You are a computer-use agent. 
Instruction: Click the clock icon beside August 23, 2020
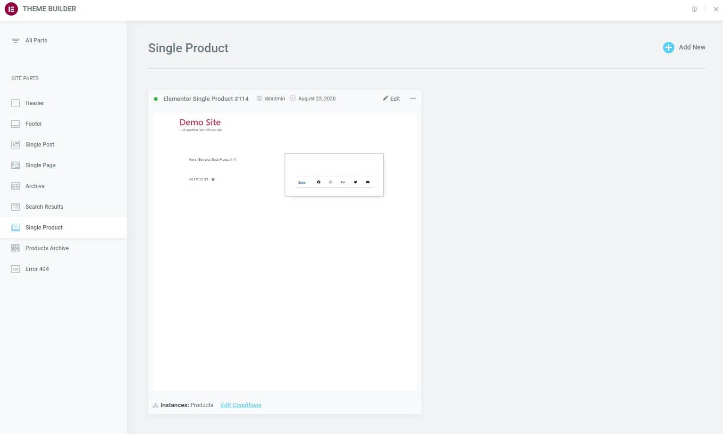pyautogui.click(x=293, y=98)
